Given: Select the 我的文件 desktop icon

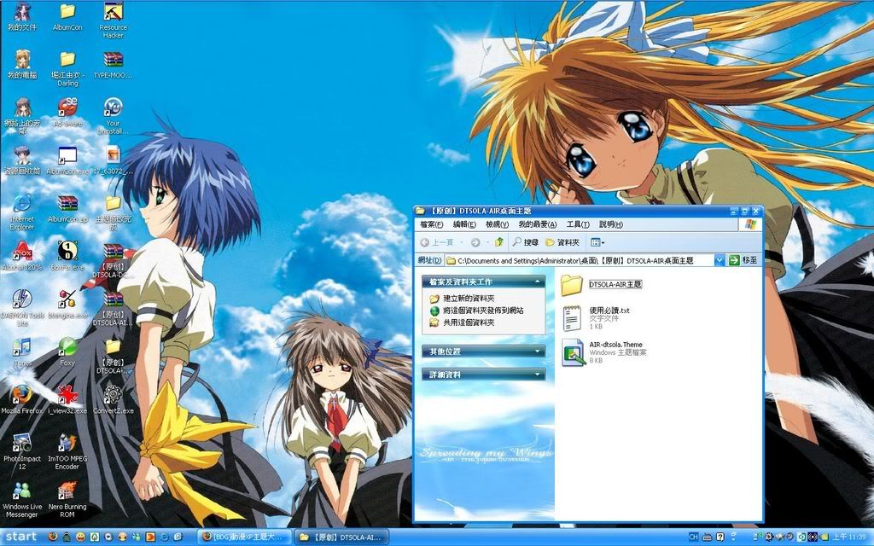Looking at the screenshot, I should coord(22,17).
